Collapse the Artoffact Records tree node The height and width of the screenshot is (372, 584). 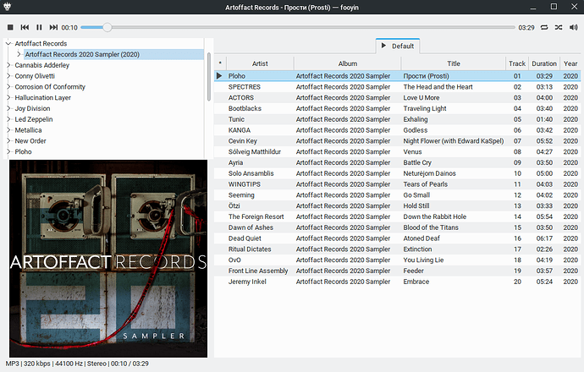pos(8,43)
